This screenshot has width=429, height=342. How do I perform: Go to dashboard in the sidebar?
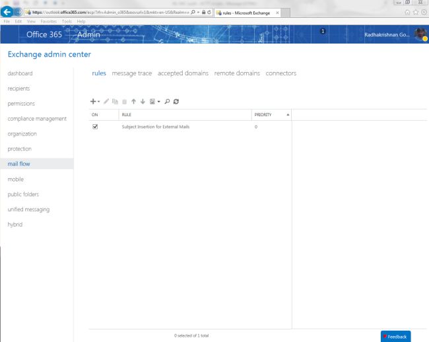20,73
